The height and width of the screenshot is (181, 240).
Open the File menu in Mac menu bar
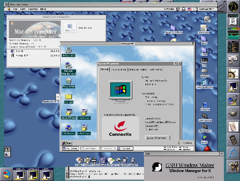[15, 9]
